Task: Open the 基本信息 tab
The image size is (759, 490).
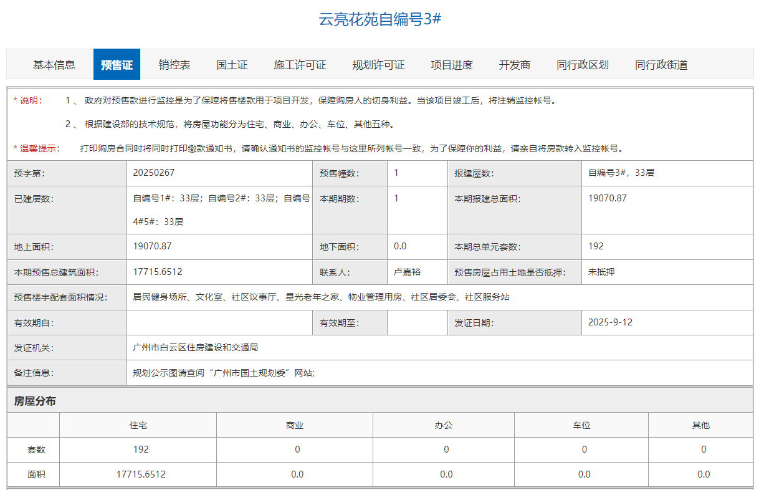Action: (54, 65)
